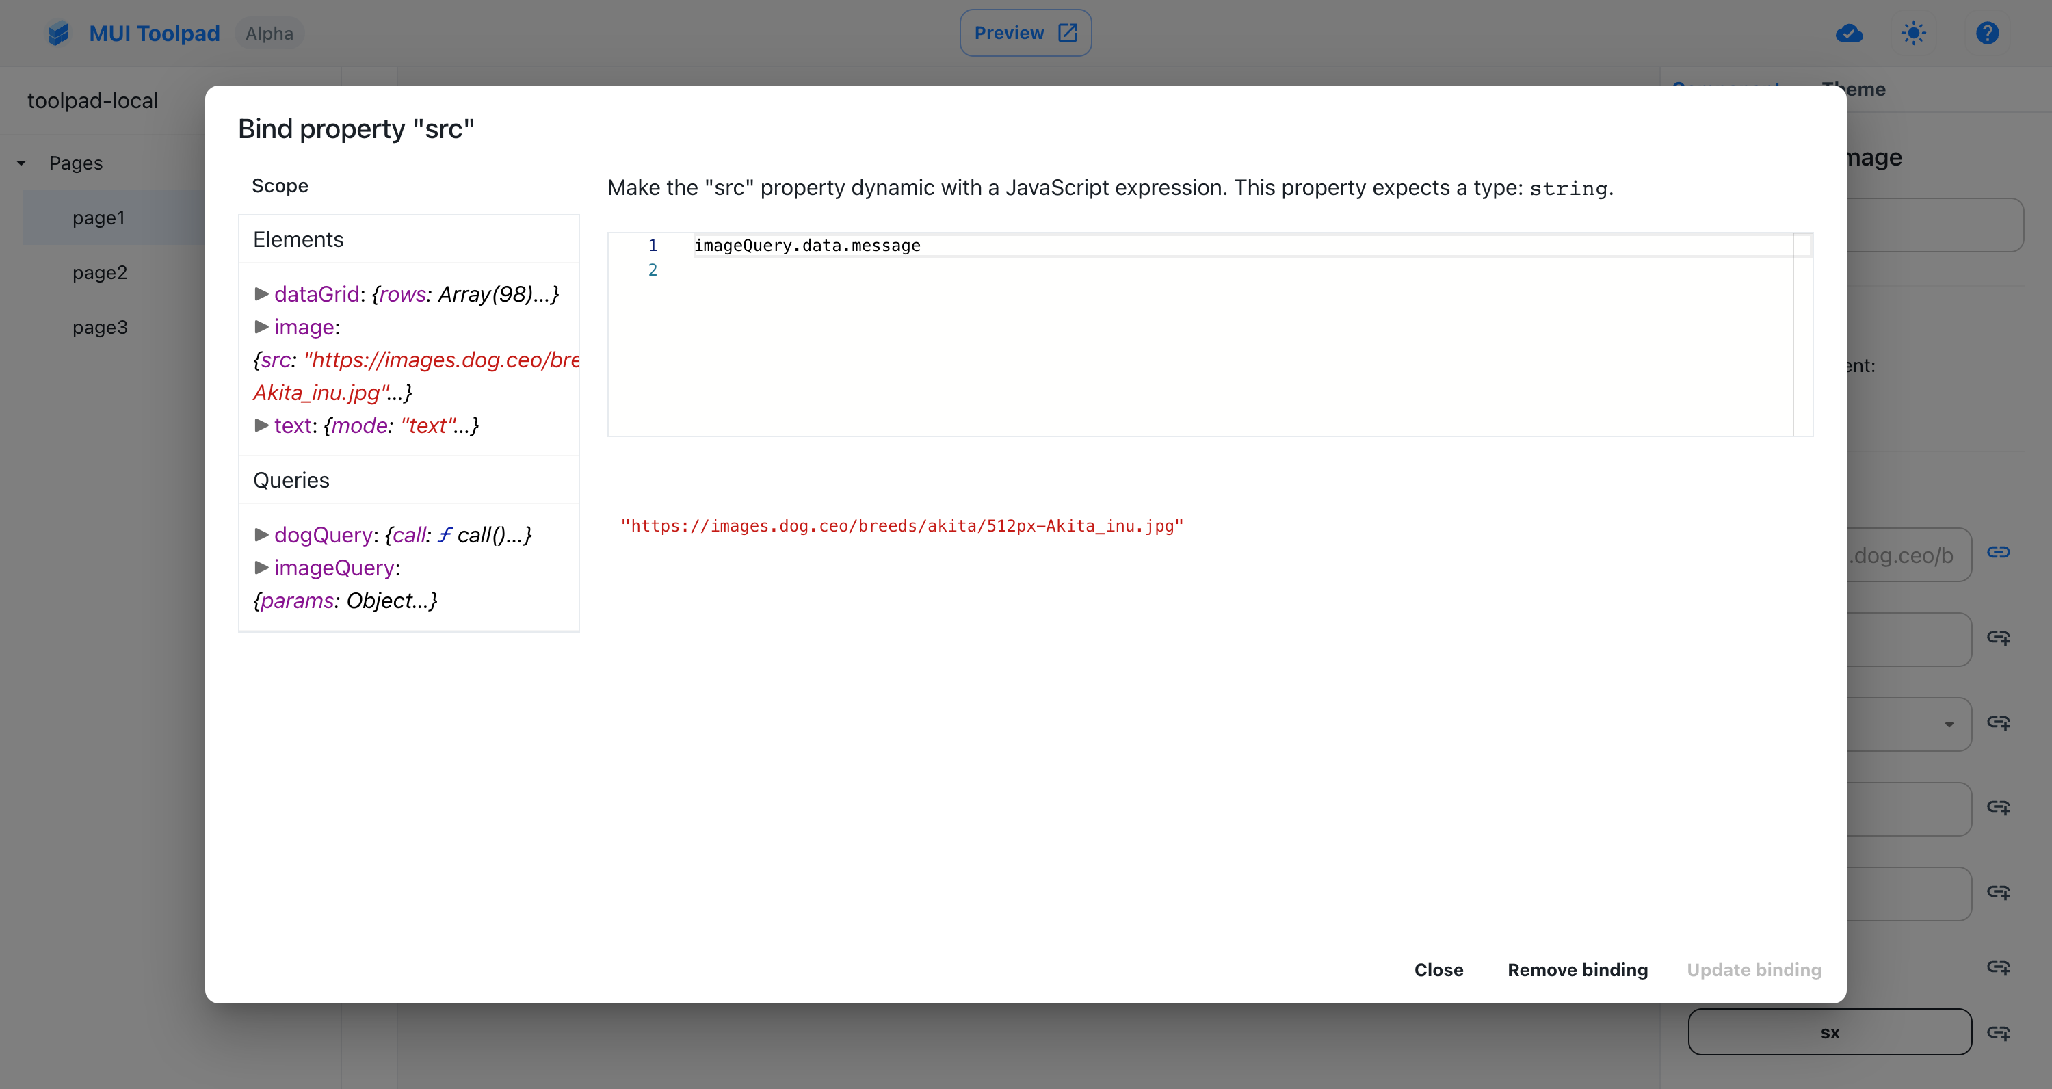
Task: Toggle the light/dark theme mode
Action: (1915, 33)
